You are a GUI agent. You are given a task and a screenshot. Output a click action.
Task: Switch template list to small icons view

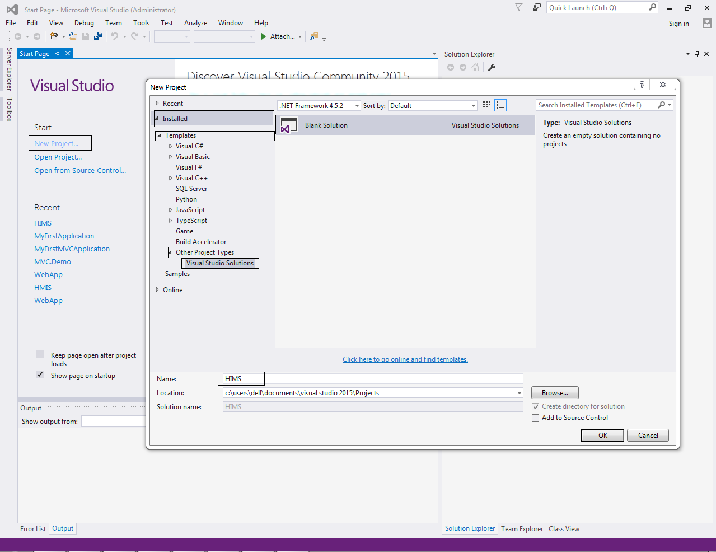(486, 105)
